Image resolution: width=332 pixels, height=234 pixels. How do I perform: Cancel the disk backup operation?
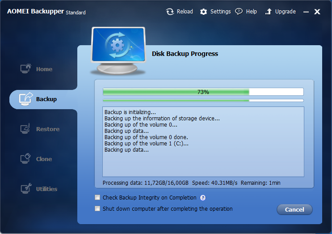point(294,210)
